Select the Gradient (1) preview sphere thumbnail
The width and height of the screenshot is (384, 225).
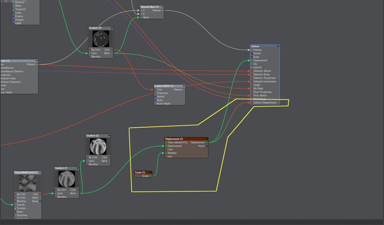(x=66, y=179)
